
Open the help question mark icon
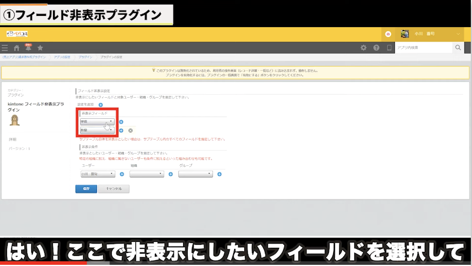click(x=376, y=48)
